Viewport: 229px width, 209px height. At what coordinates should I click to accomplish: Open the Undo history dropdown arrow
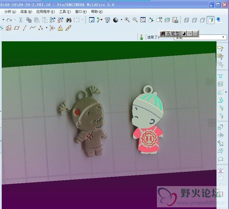click(x=3, y=19)
